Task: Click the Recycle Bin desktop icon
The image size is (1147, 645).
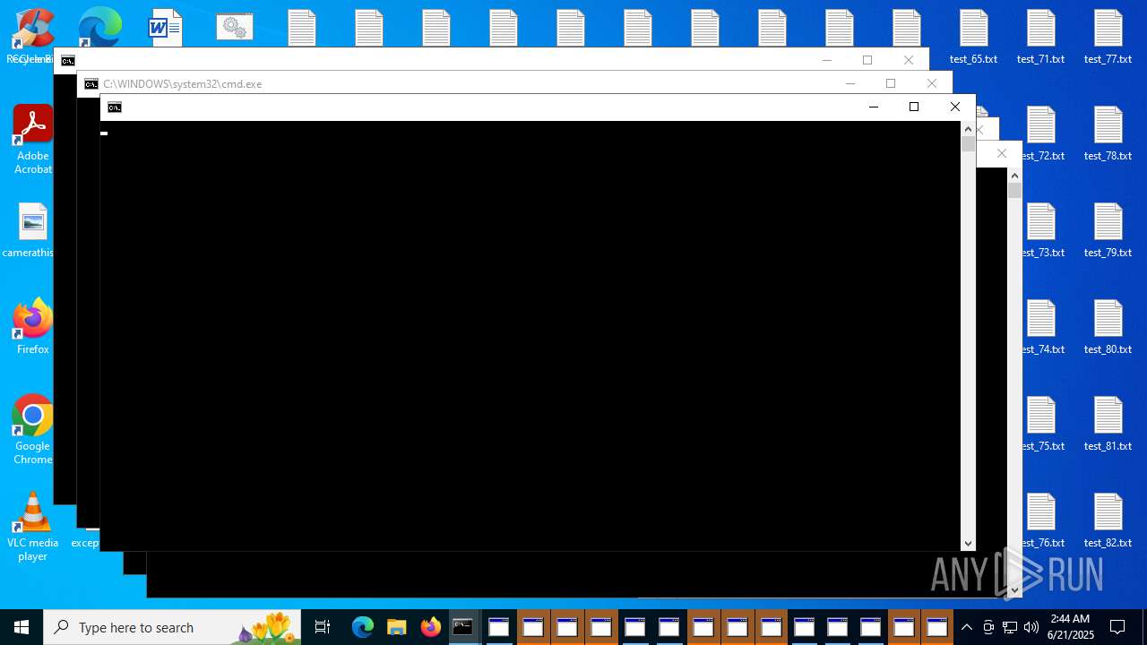Action: point(33,38)
